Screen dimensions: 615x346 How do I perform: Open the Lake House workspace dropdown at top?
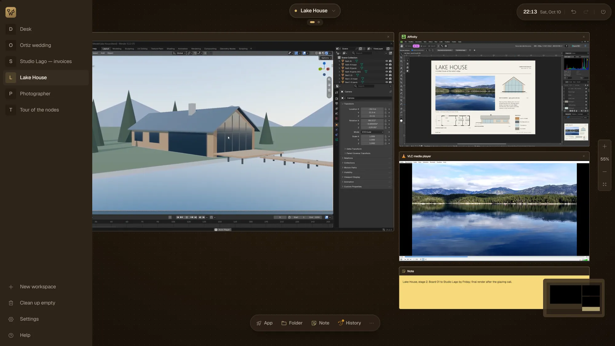pos(315,11)
